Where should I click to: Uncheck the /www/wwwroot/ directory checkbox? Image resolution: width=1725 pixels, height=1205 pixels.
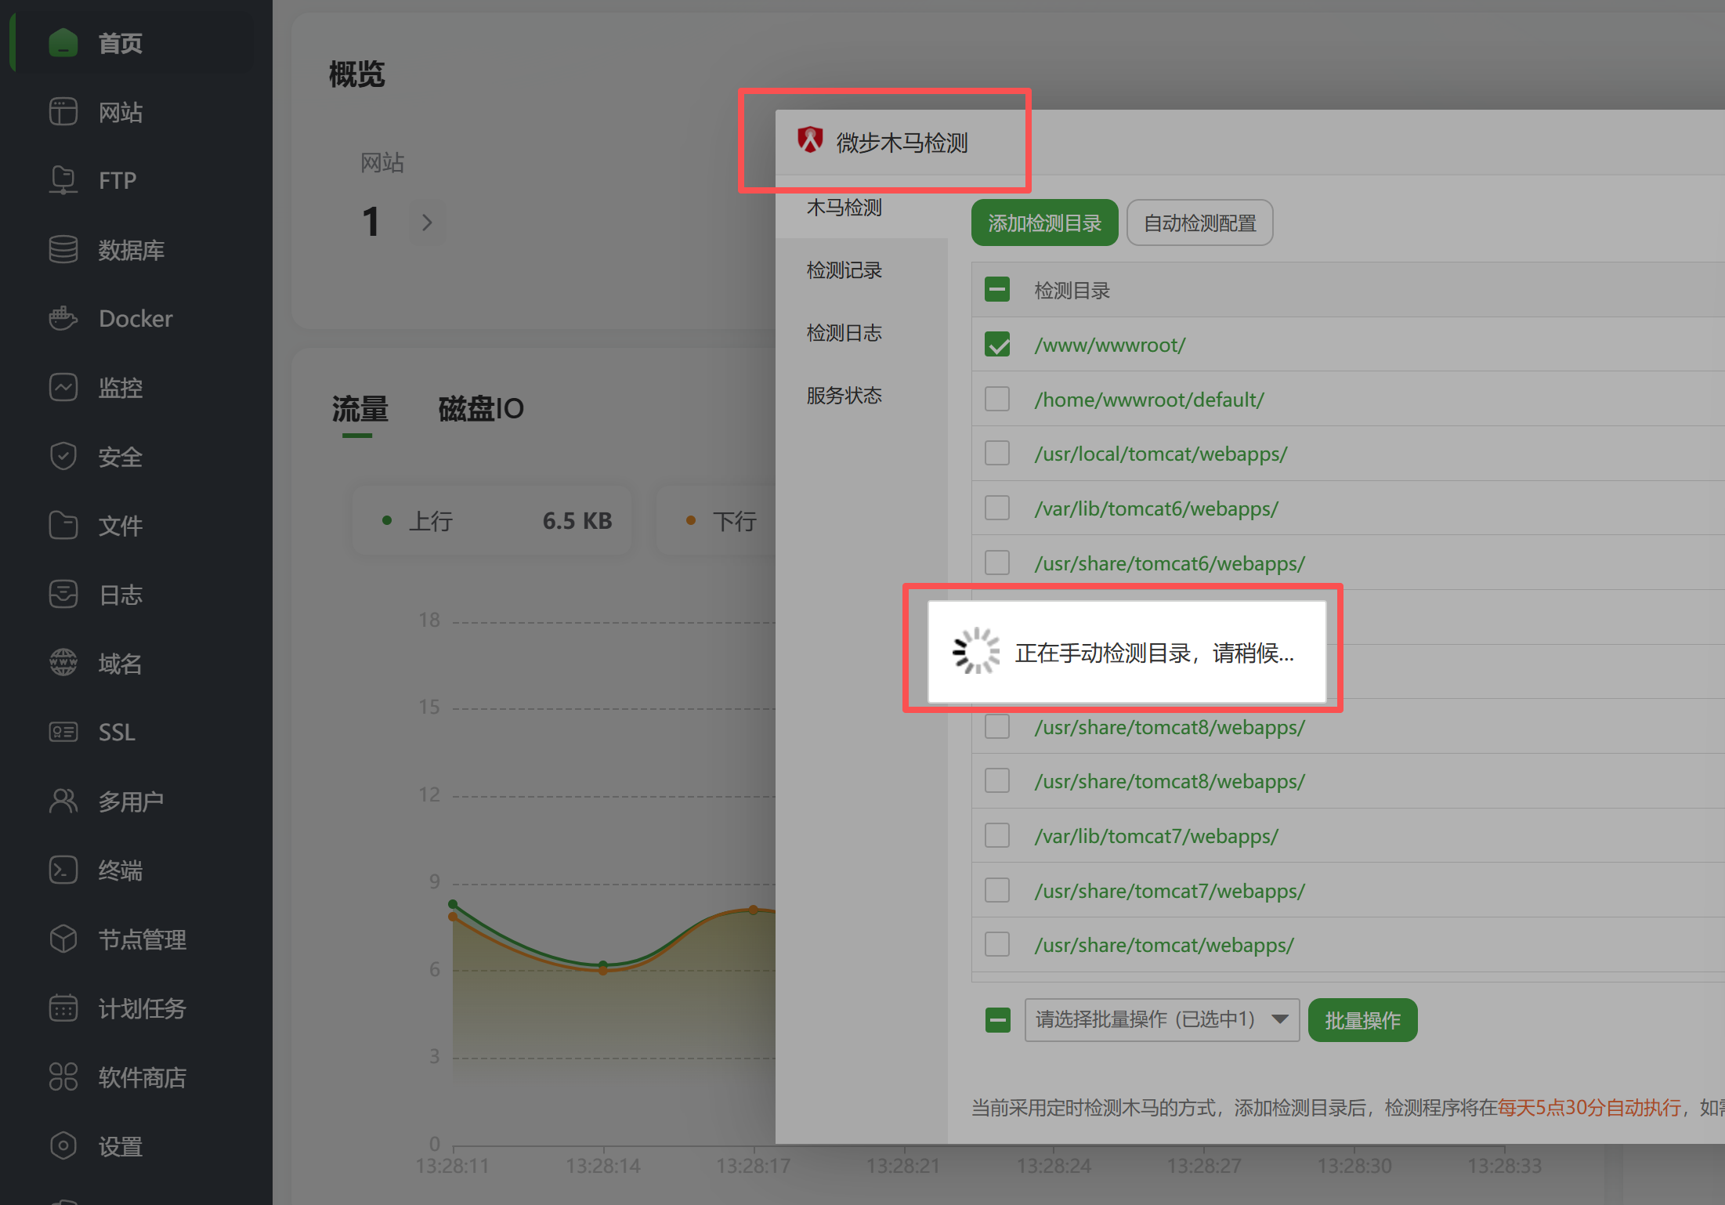coord(997,345)
